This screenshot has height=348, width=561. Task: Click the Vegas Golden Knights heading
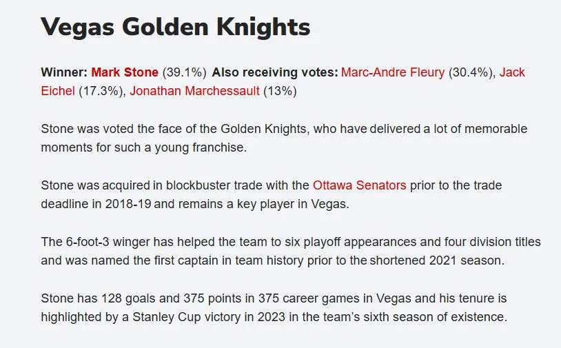tap(175, 28)
